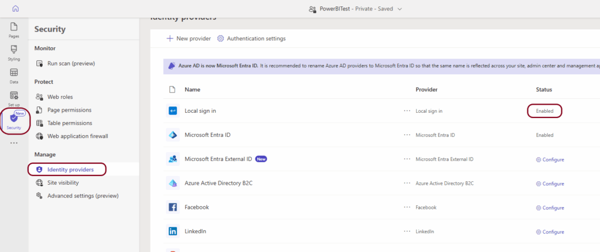The height and width of the screenshot is (252, 600).
Task: Open the Styling workspace
Action: tap(14, 53)
